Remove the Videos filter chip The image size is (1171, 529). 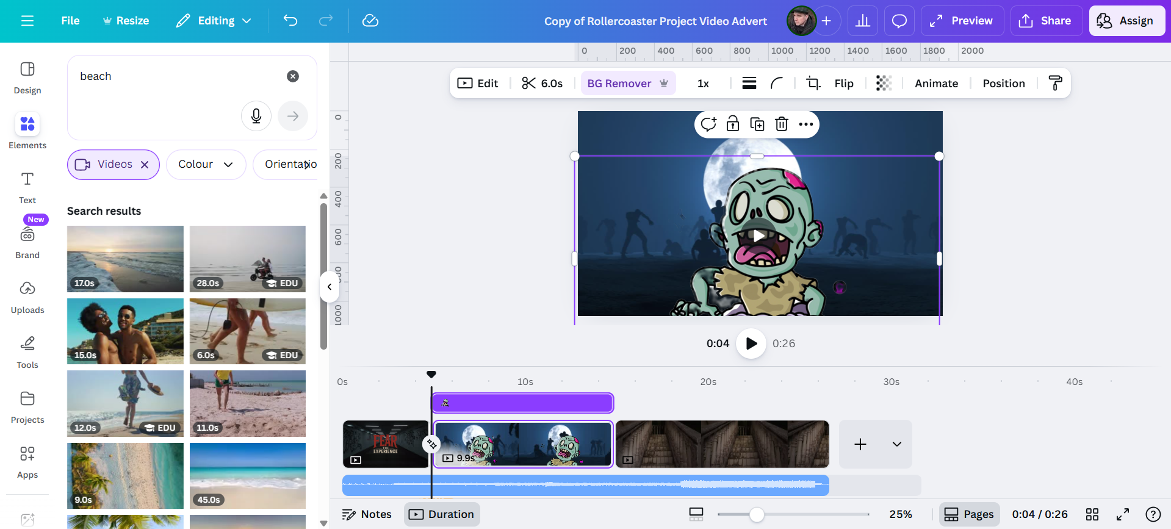coord(145,165)
